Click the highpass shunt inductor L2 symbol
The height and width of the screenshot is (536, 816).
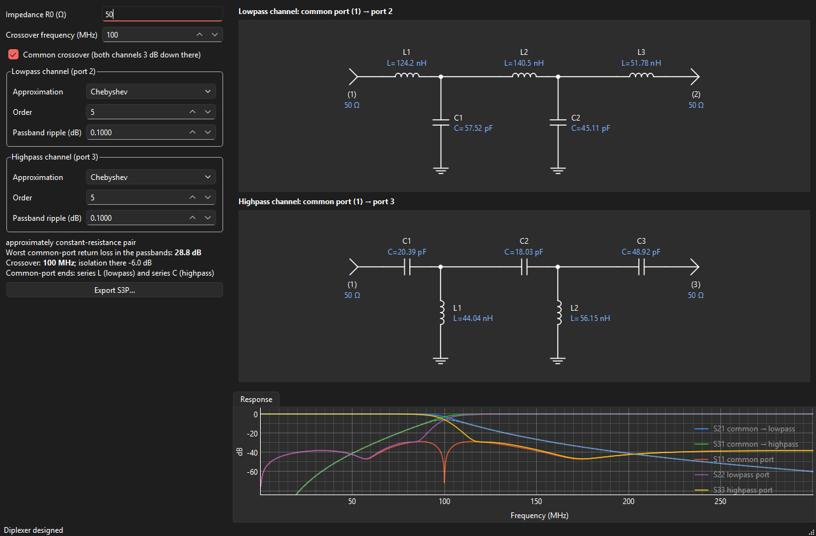pyautogui.click(x=558, y=313)
